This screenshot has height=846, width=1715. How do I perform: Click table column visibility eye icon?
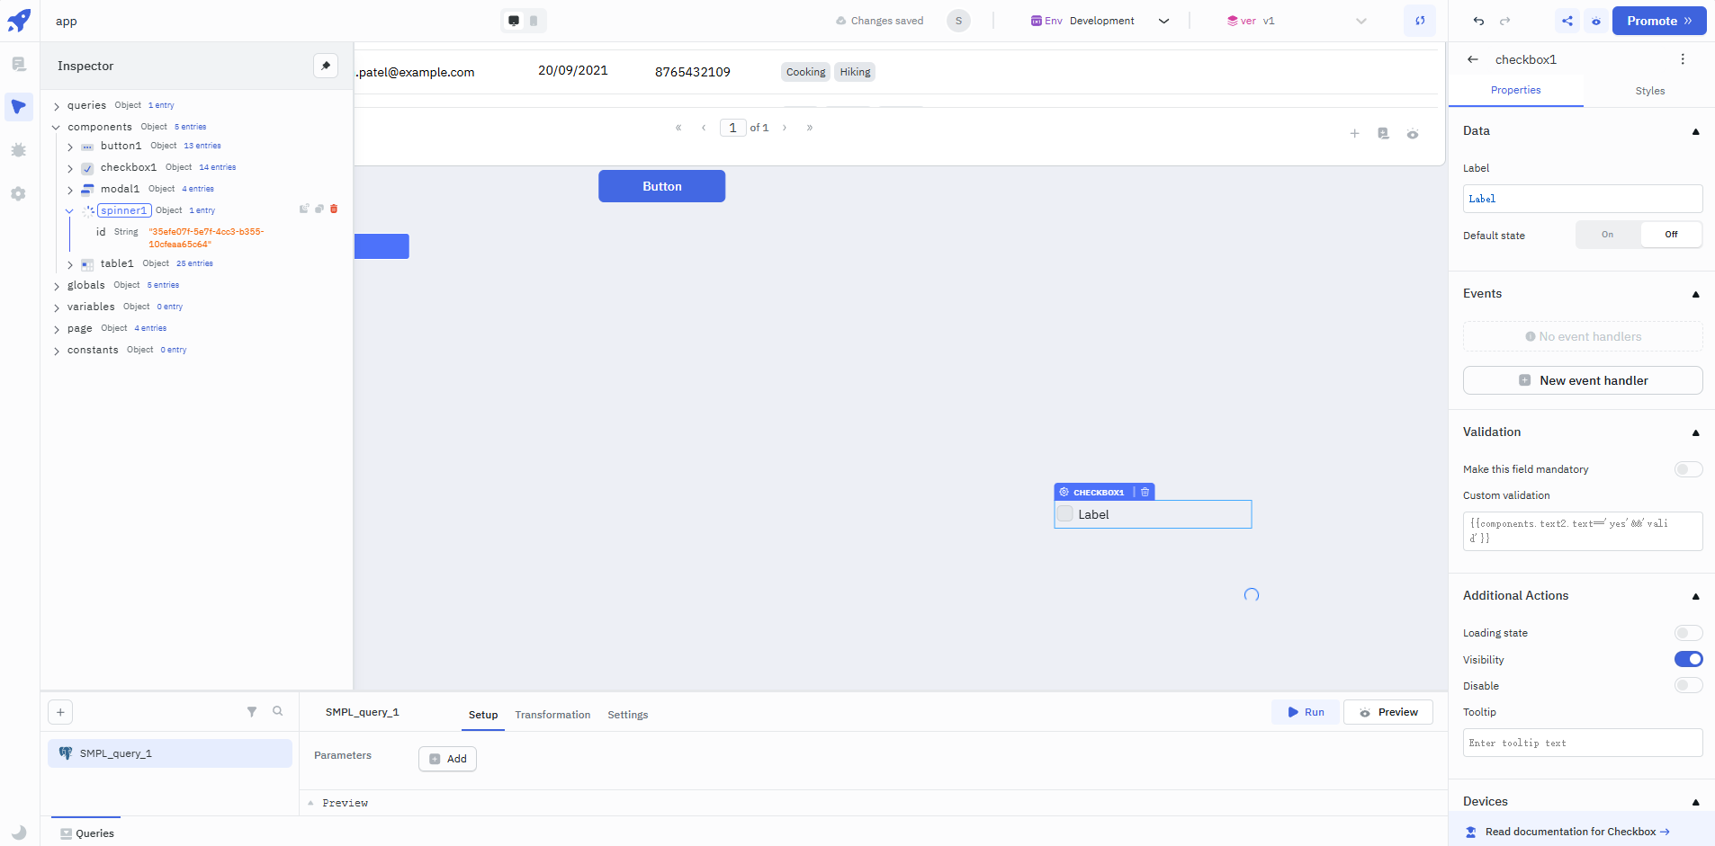click(1413, 134)
